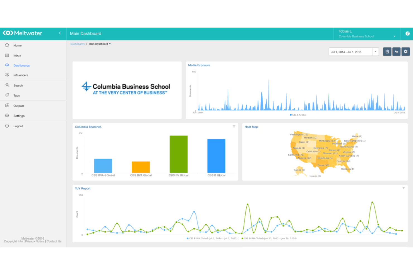413x275 pixels.
Task: Click the CBS BVA Global orange bar
Action: 141,167
